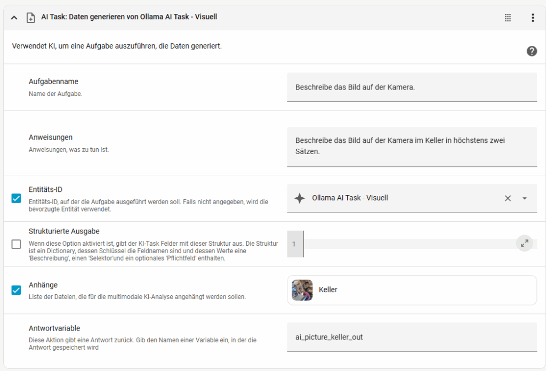The height and width of the screenshot is (371, 546).
Task: Click the sparkle icon beside Ollama AI Task
Action: (300, 198)
